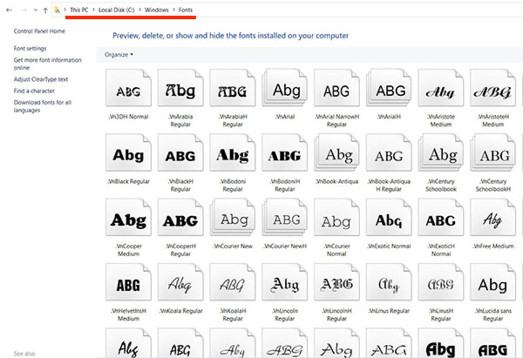Select the .VnLinusH Regular font icon
Screen dimensions: 523x358
(441, 282)
